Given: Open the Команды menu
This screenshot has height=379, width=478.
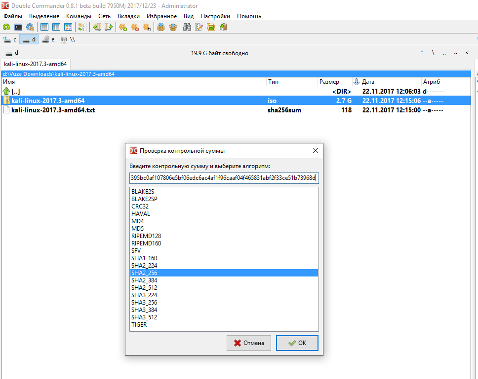Looking at the screenshot, I should click(x=79, y=16).
